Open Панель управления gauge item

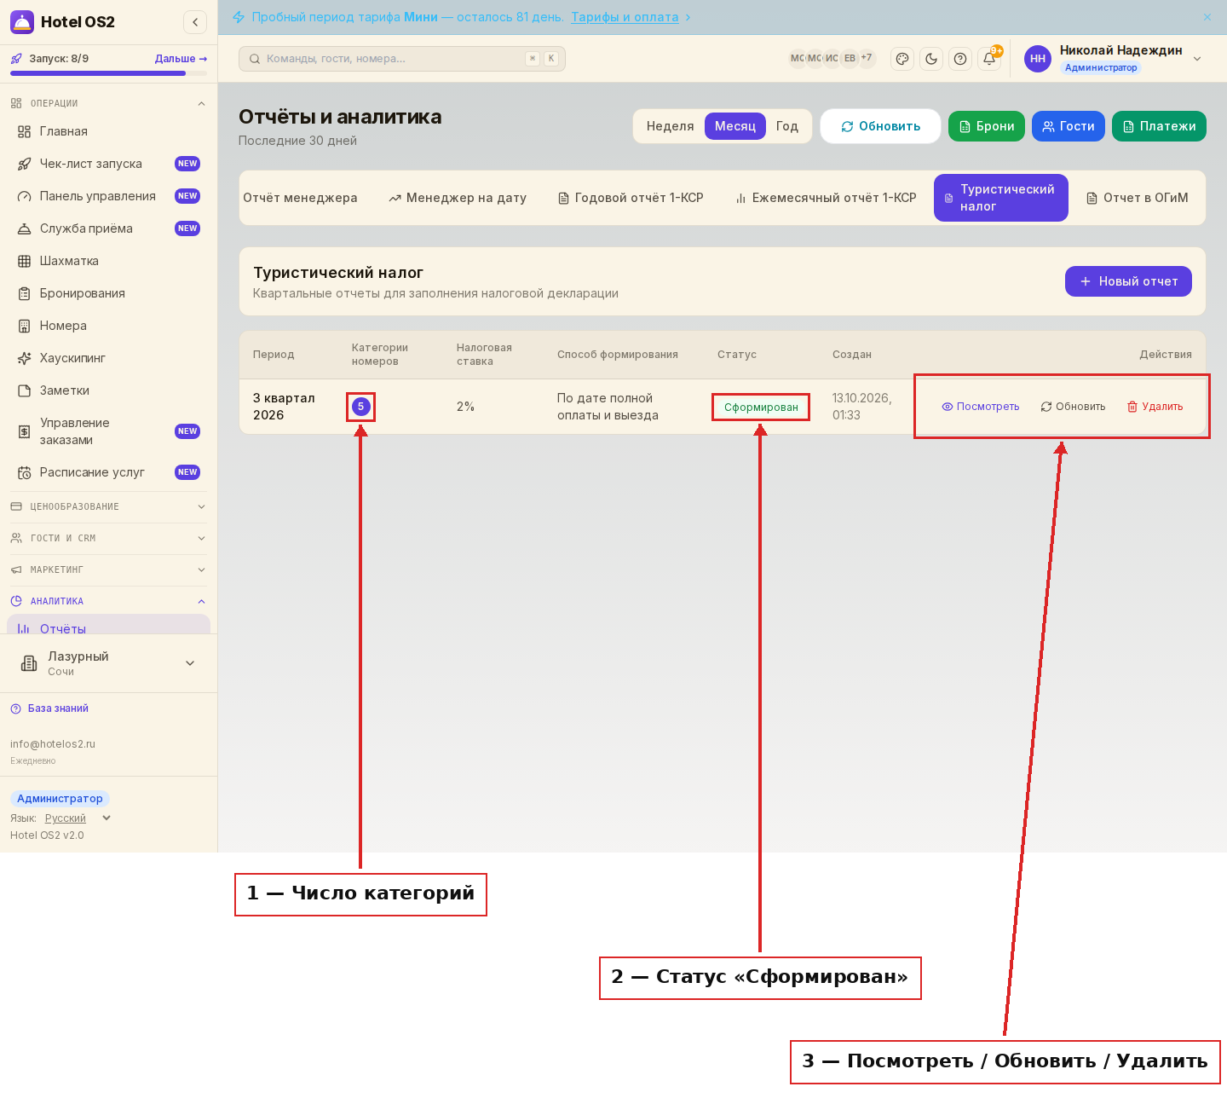109,196
